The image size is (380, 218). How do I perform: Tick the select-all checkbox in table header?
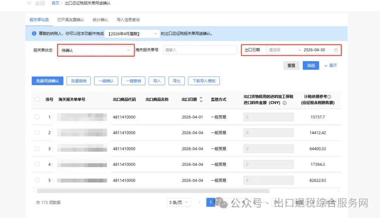click(37, 99)
